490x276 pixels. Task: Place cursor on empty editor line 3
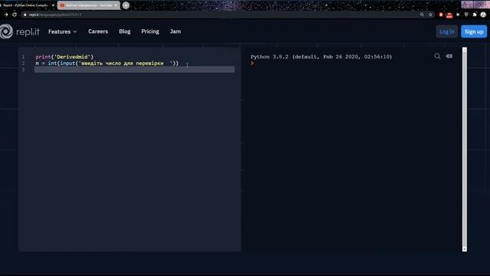point(135,70)
